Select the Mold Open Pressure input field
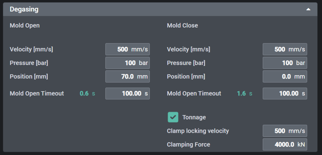This screenshot has width=322, height=155. click(x=127, y=63)
